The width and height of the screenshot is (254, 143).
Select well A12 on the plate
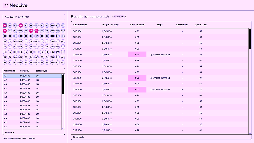pos(63,25)
